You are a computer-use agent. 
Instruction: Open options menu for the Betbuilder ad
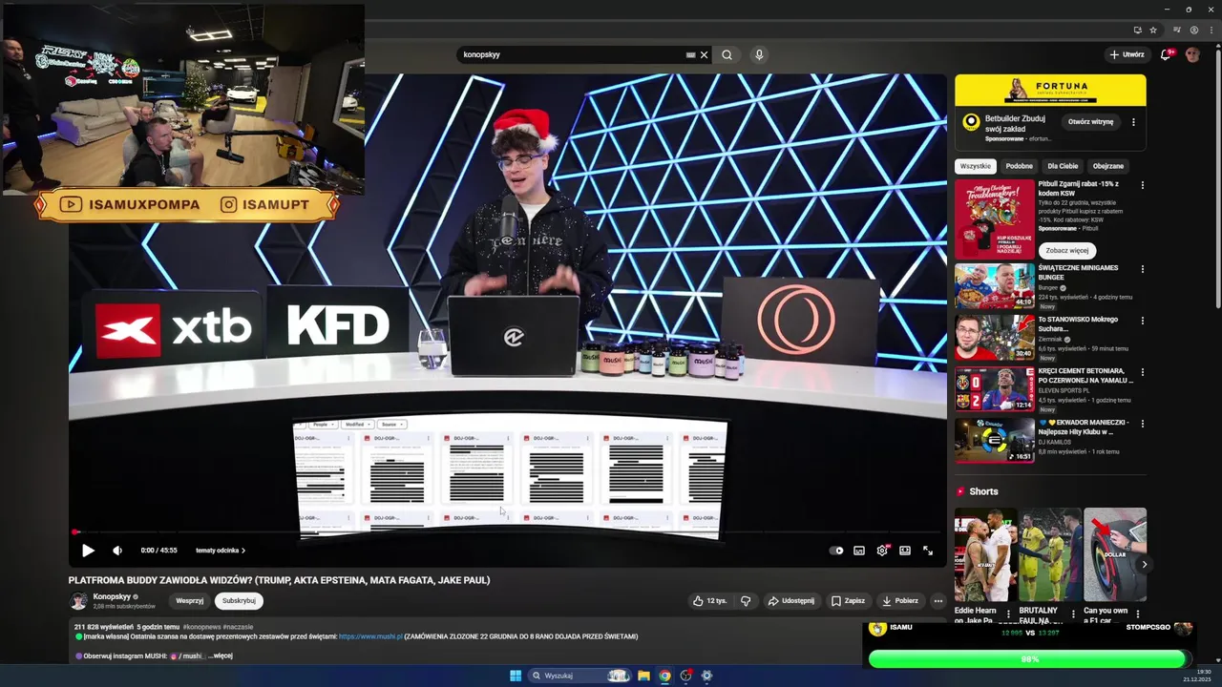click(1133, 122)
